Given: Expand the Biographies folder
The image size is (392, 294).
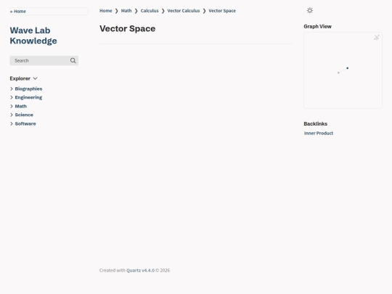Looking at the screenshot, I should pyautogui.click(x=28, y=89).
